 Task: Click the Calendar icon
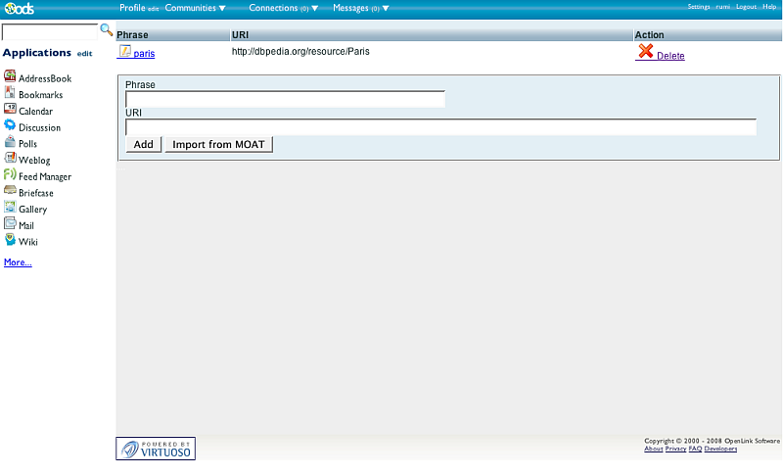pyautogui.click(x=10, y=111)
